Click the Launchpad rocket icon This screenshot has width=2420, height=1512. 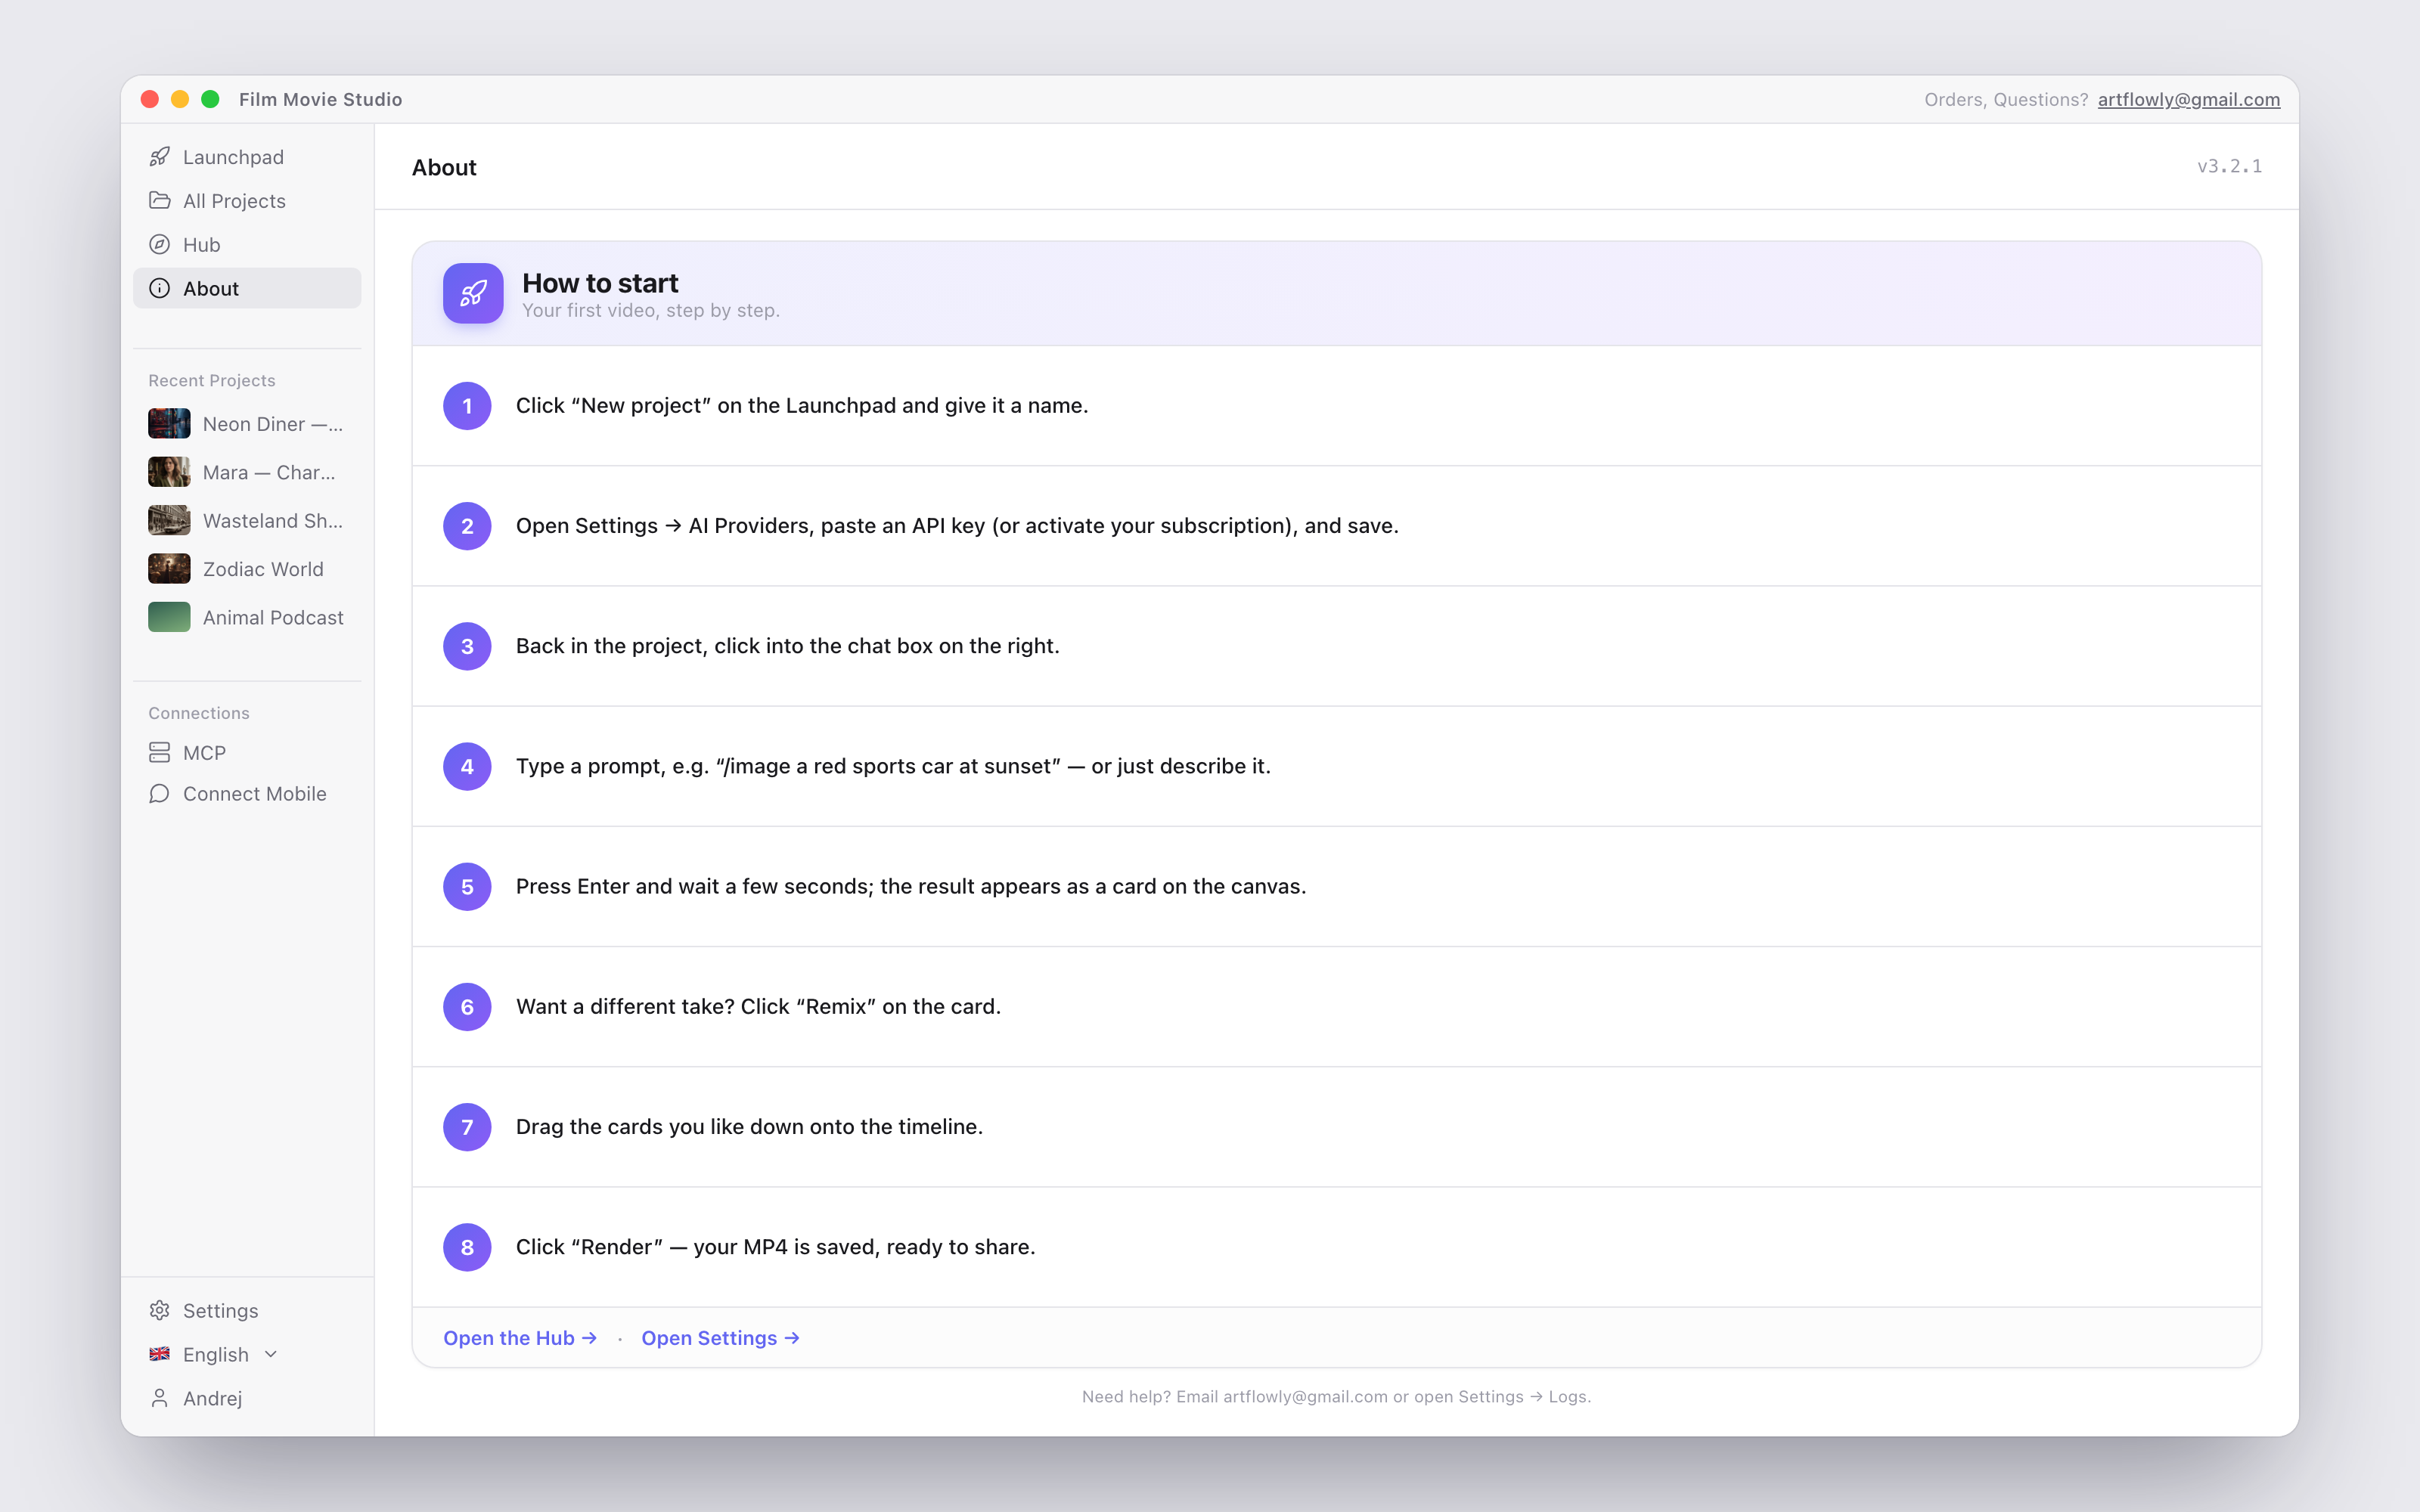tap(159, 157)
